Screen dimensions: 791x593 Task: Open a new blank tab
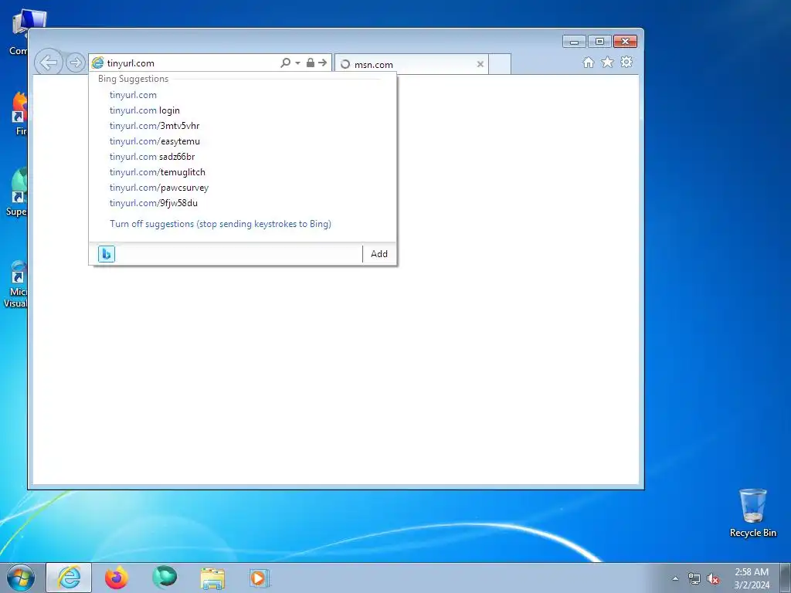coord(500,65)
